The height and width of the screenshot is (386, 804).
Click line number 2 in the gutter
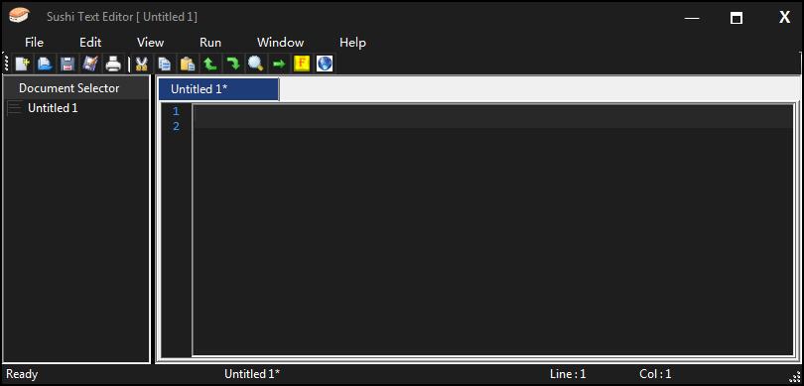176,126
